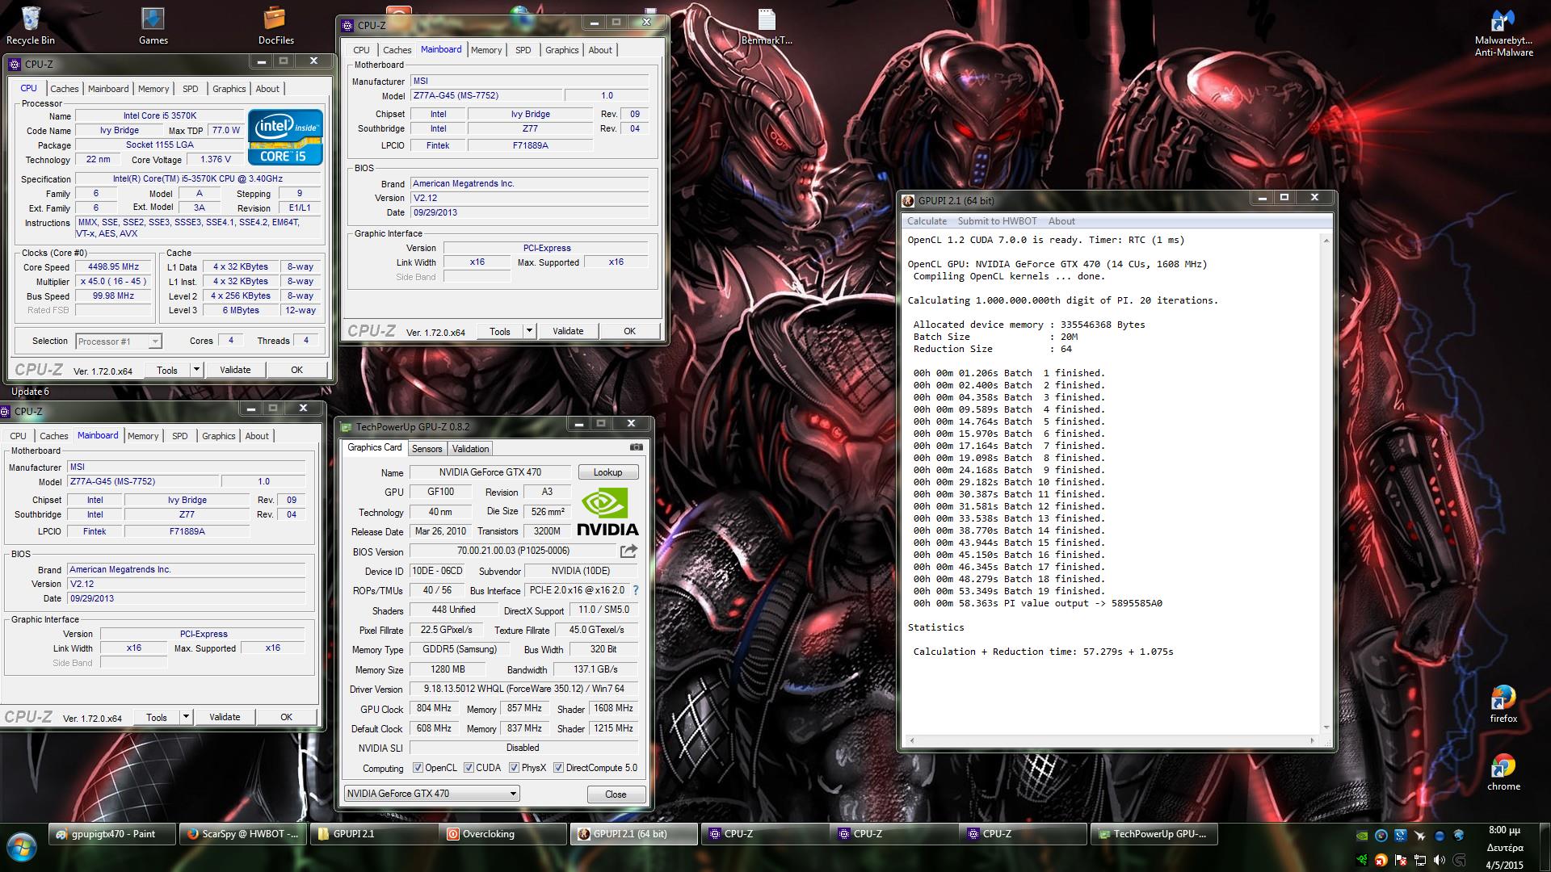Click the Close button in GPU-Z
Screen dimensions: 1551x872
[x=616, y=794]
